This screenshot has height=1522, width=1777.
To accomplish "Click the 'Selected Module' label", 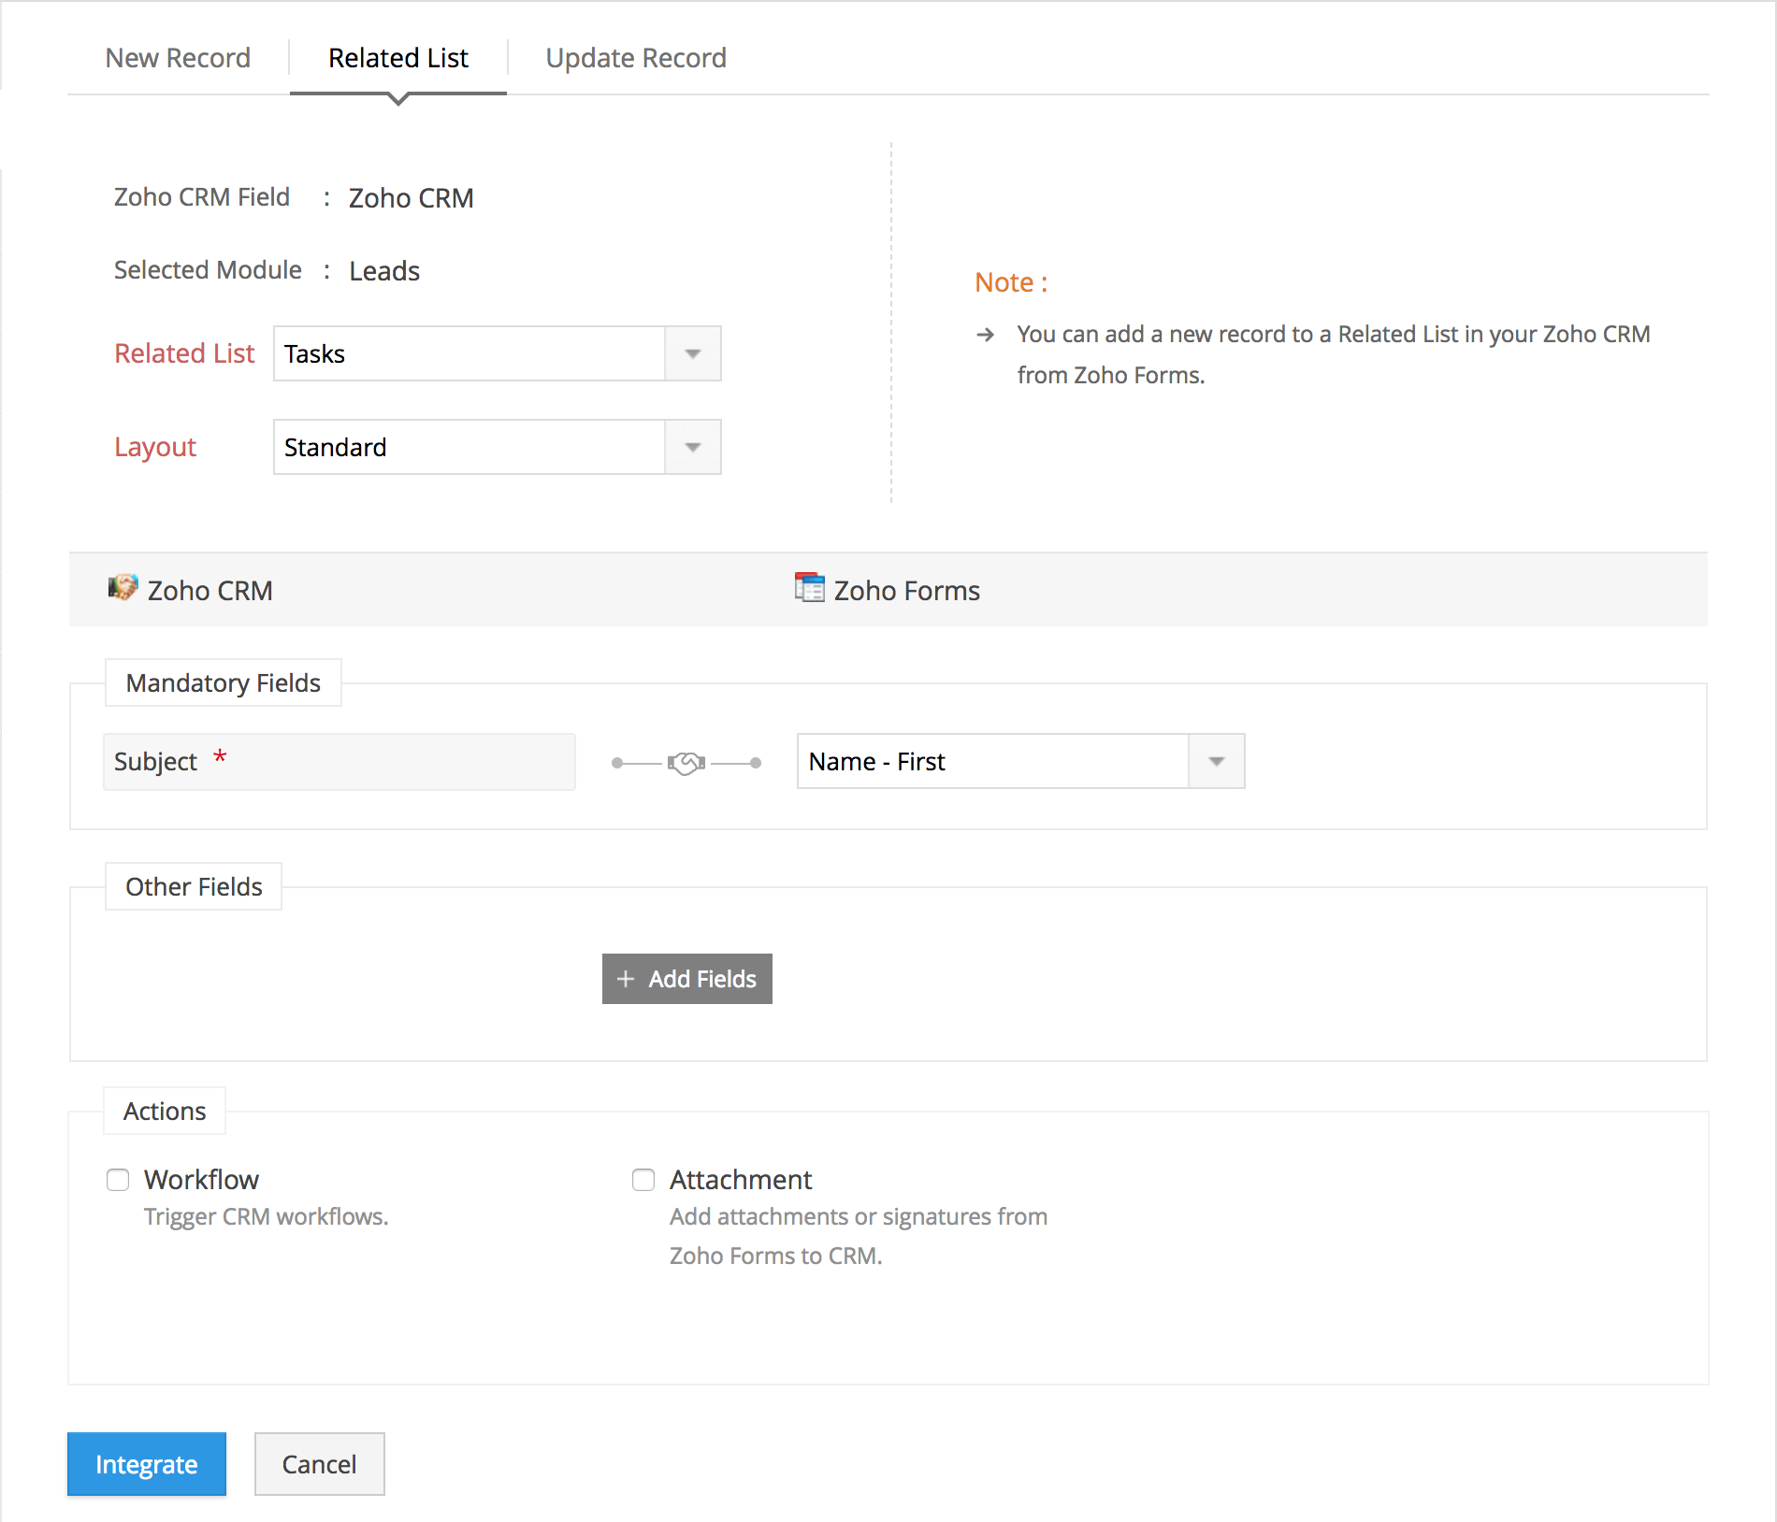I will pos(208,270).
